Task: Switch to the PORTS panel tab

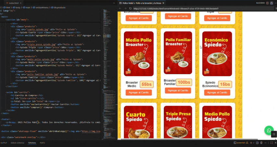Action: point(42,143)
